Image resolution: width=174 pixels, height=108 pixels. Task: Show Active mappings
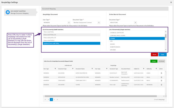154,61
